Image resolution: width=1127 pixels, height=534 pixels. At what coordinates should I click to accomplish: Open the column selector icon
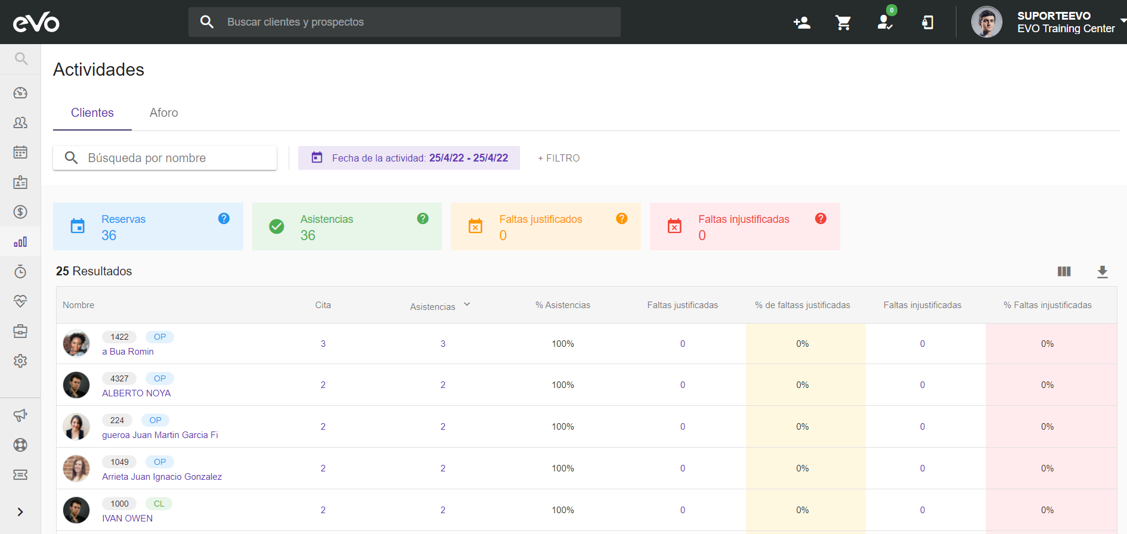click(1064, 272)
